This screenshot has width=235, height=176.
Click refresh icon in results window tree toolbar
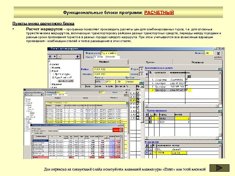(x=25, y=95)
